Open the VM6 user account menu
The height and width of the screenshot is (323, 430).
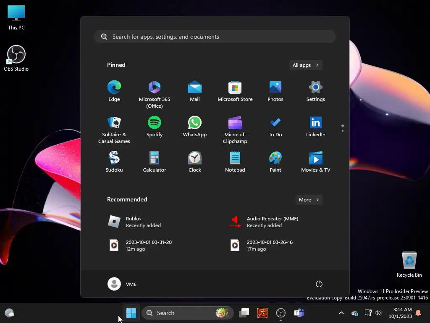coord(122,284)
